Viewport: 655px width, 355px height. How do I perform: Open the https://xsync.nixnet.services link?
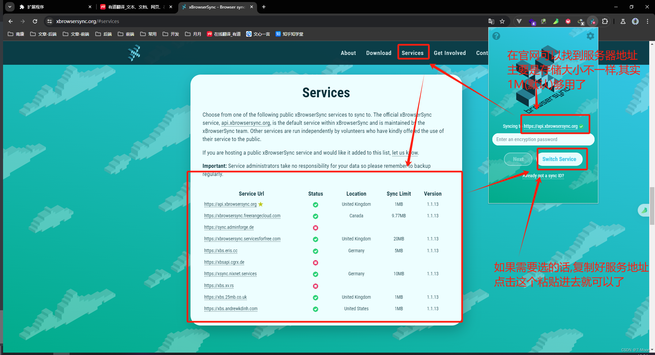pos(230,274)
